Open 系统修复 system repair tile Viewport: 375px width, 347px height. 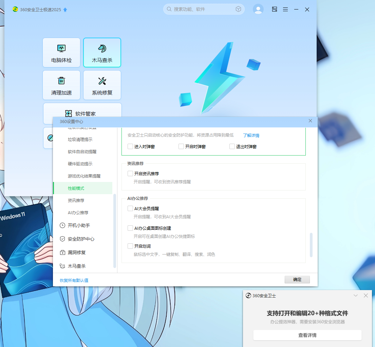click(102, 85)
